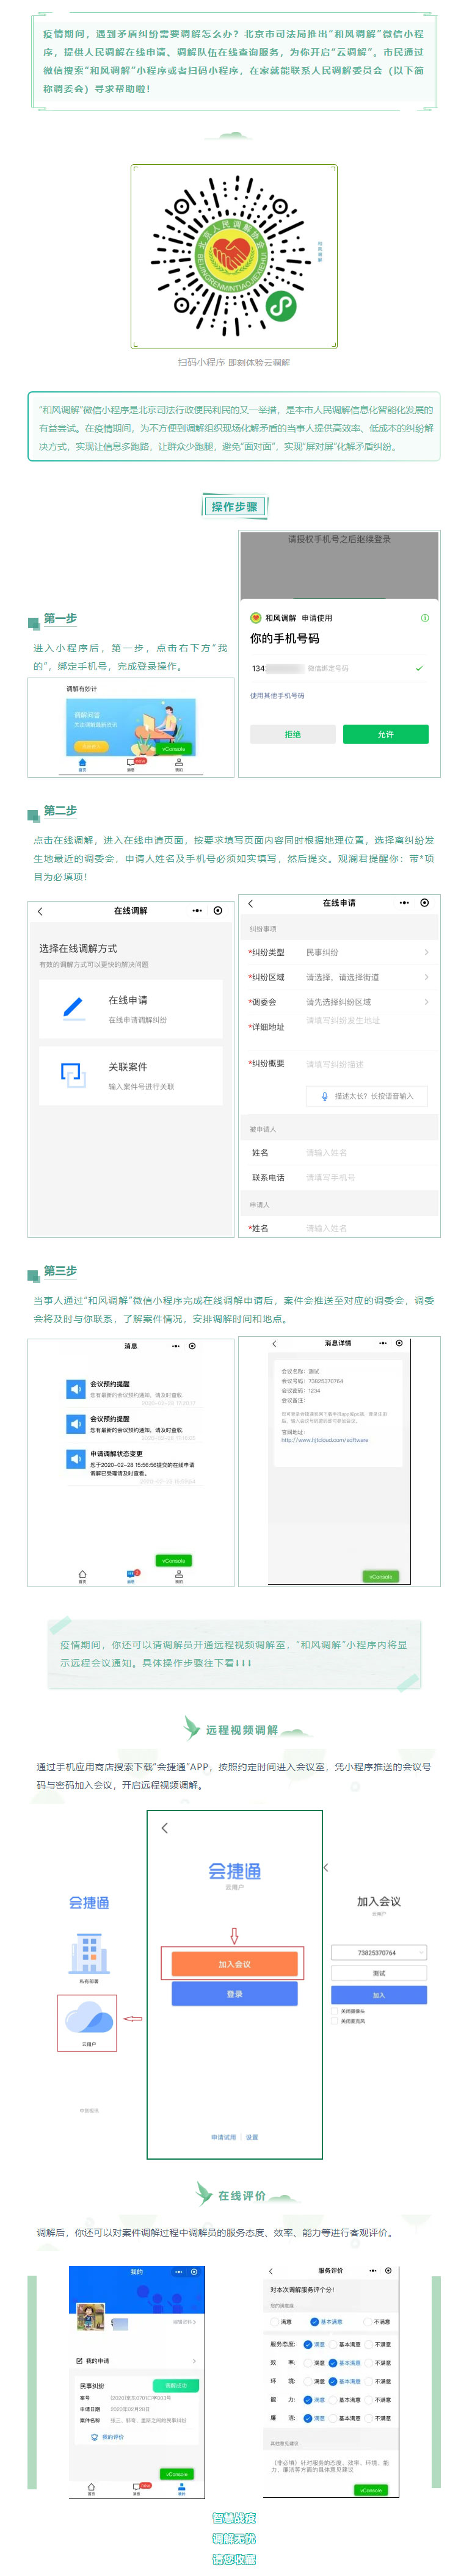Screen dimensions: 472x2576
Task: Go back from the 会捷通 login screen
Action: 165,1828
